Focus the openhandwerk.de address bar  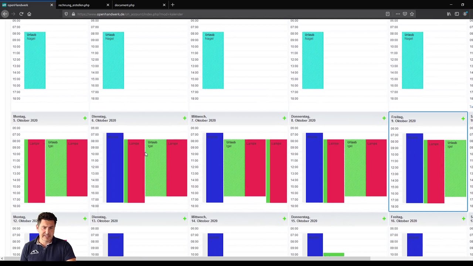229,14
